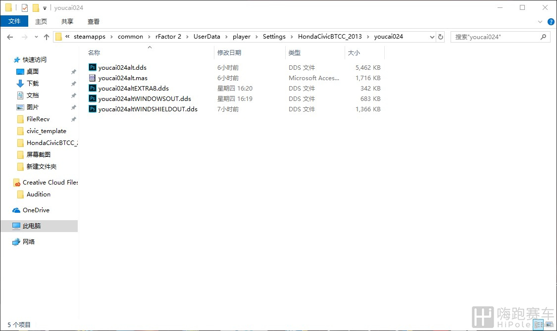Click the Settings breadcrumb
The height and width of the screenshot is (331, 557).
pos(274,37)
